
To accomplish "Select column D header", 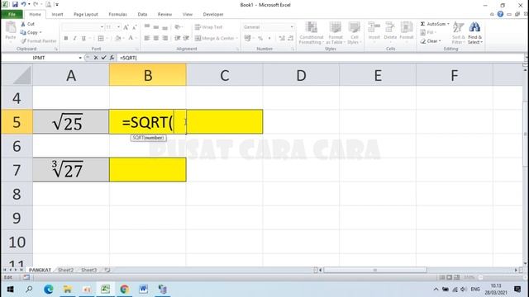I will (x=301, y=75).
